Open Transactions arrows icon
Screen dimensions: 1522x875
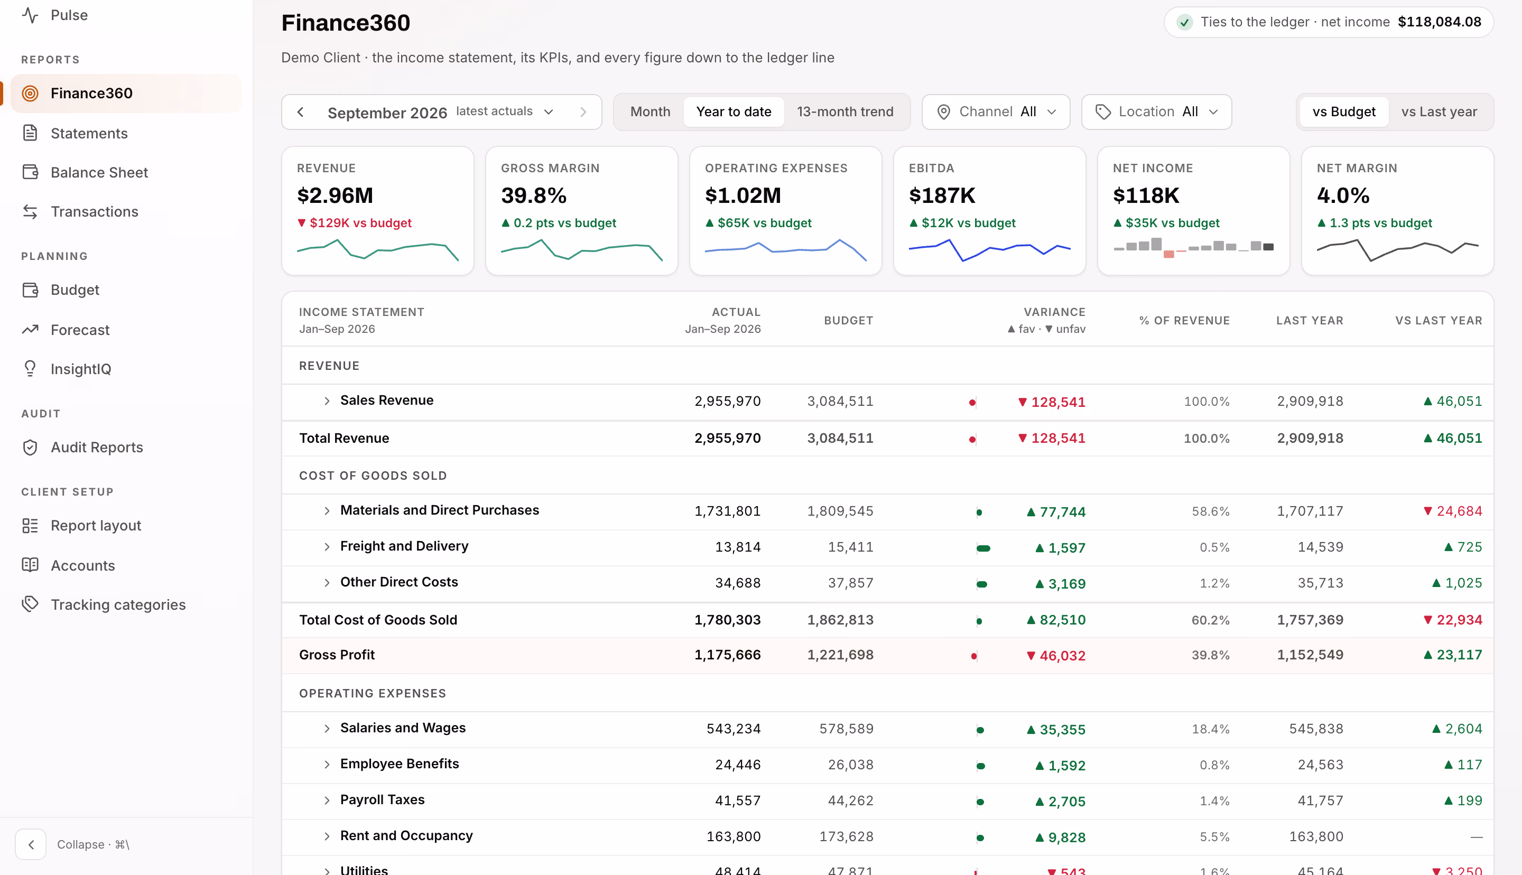30,211
